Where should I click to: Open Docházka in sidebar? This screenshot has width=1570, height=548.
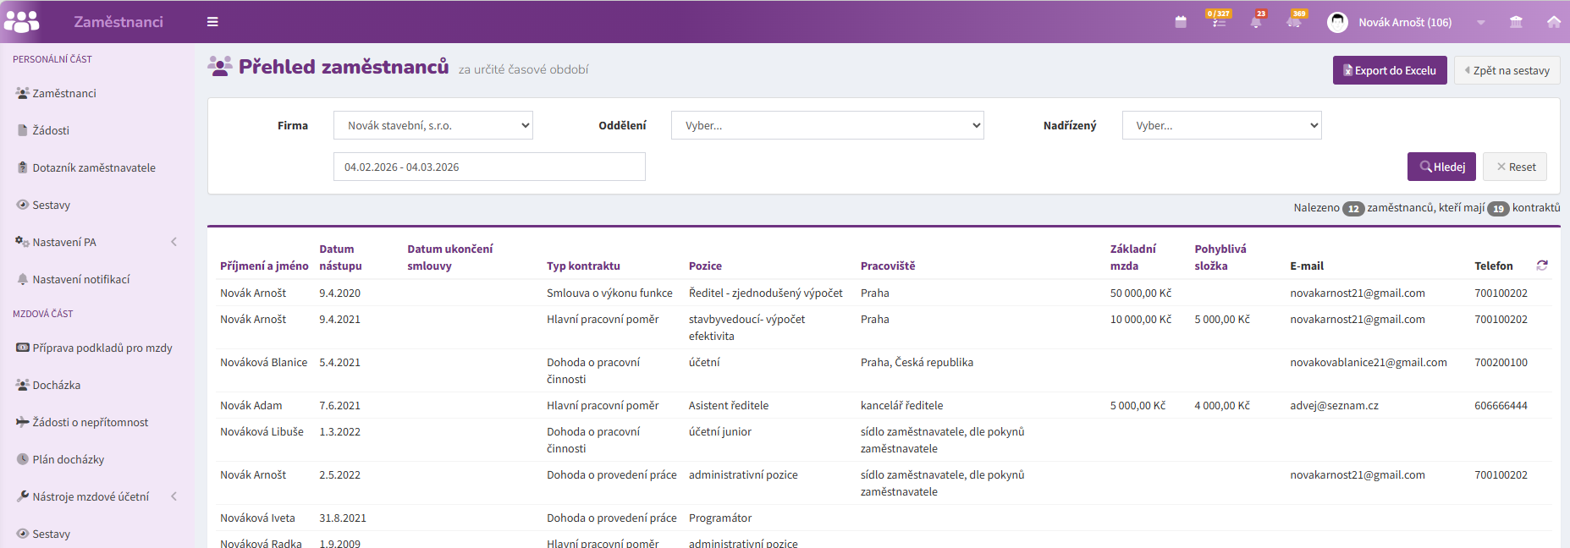(57, 385)
